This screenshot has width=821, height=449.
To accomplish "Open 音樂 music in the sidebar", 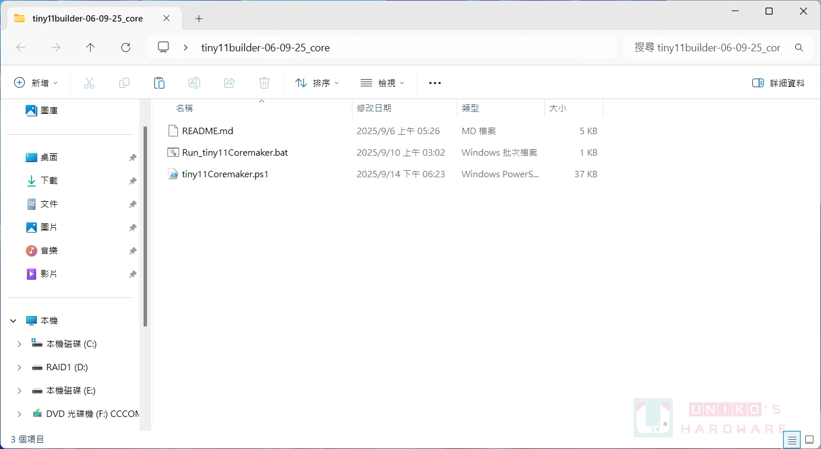I will [49, 251].
